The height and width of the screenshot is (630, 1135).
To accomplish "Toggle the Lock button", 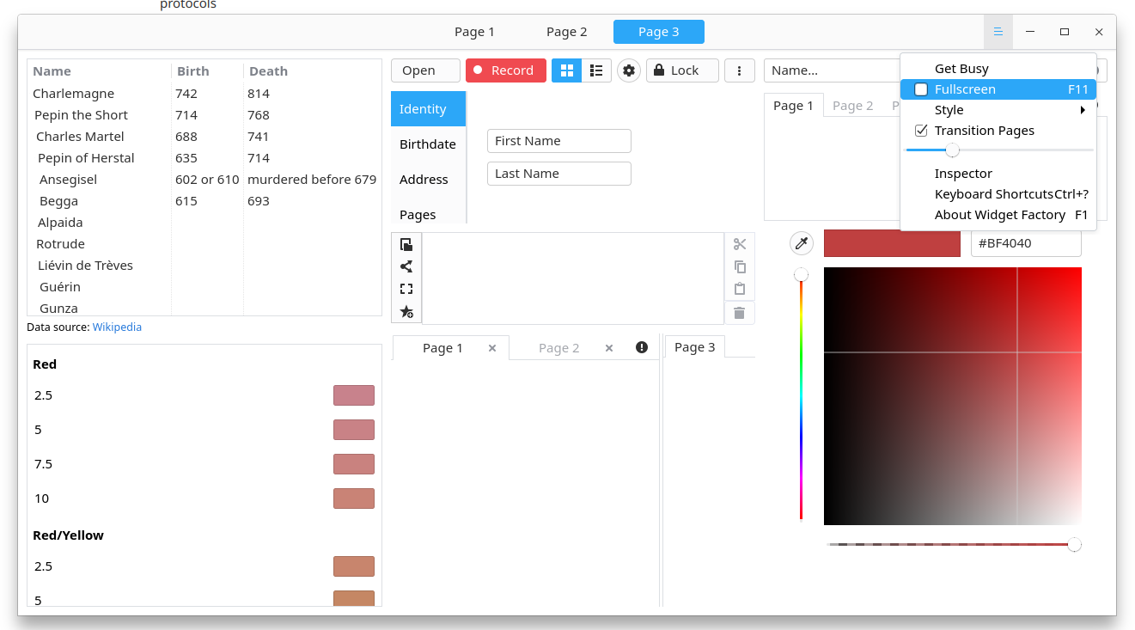I will tap(682, 70).
